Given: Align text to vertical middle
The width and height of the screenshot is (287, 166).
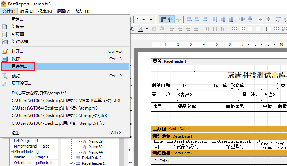Looking at the screenshot, I should click(214, 29).
